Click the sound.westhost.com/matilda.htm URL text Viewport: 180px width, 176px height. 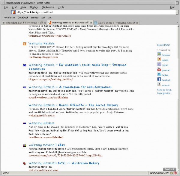(48, 98)
